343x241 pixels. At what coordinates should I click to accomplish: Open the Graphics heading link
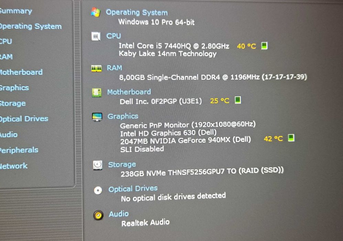[x=123, y=116]
